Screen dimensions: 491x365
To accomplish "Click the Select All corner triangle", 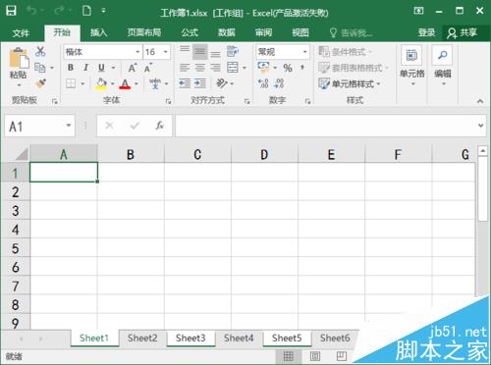I will click(21, 153).
